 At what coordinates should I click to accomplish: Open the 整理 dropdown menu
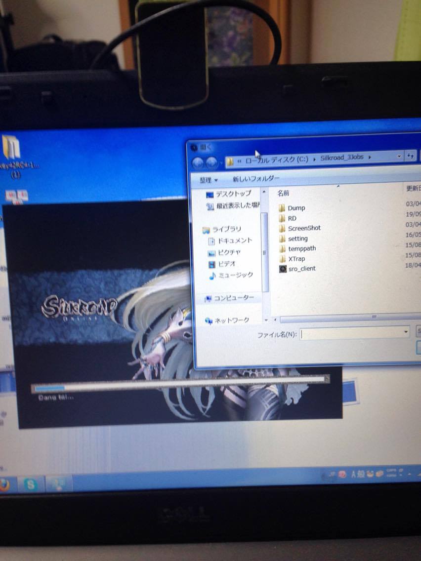tap(209, 180)
